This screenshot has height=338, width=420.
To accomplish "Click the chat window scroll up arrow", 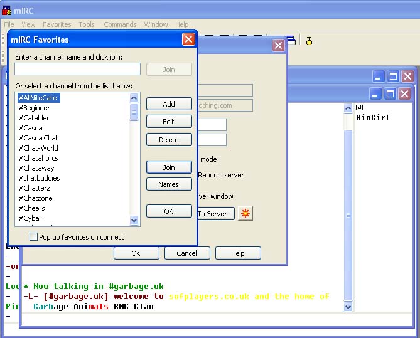I will point(348,108).
